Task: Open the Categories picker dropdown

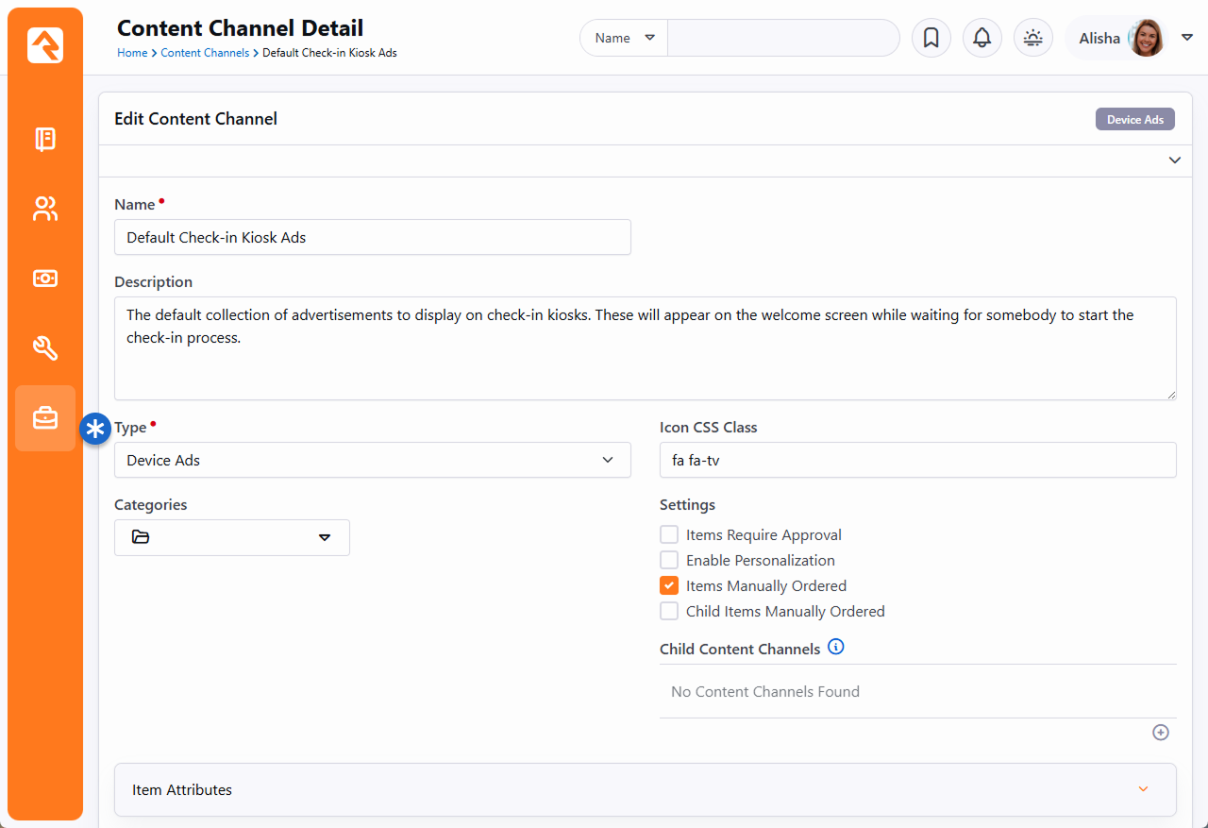Action: click(x=231, y=537)
